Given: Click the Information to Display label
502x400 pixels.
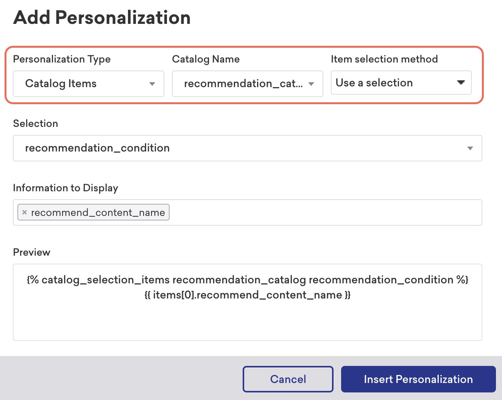Looking at the screenshot, I should click(x=65, y=188).
